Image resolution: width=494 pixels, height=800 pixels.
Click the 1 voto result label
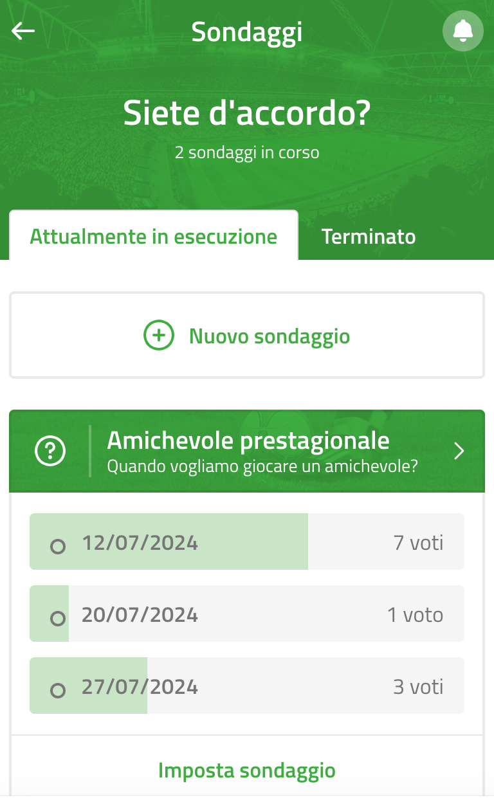click(416, 614)
